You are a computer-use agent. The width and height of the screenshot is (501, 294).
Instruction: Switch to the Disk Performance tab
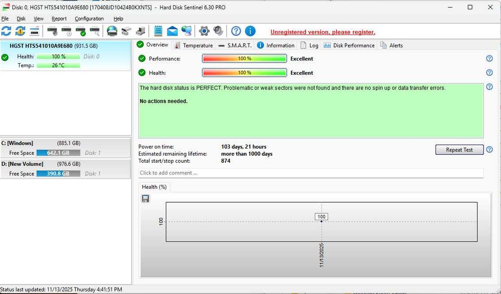point(349,46)
